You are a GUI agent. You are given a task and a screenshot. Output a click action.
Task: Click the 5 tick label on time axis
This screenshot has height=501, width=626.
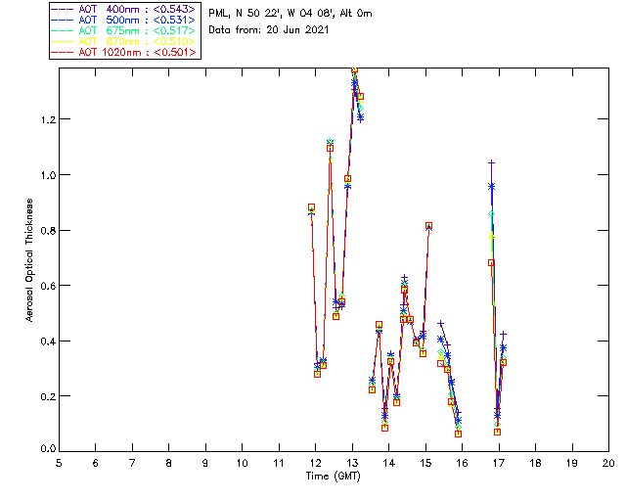pyautogui.click(x=59, y=463)
